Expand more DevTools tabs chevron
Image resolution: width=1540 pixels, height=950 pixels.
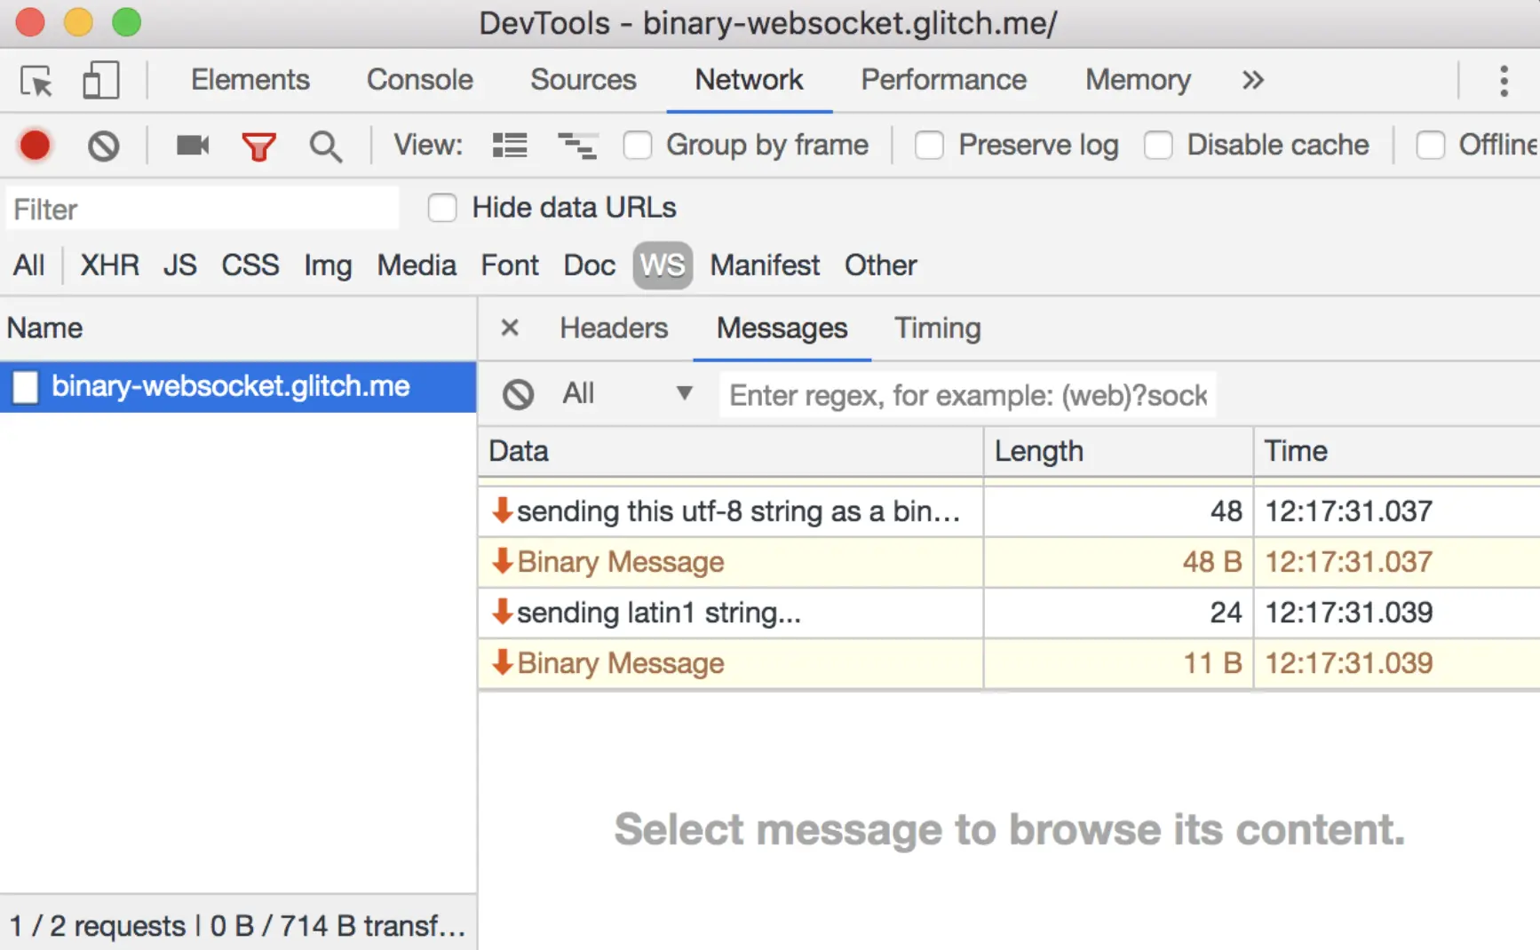[x=1252, y=81]
